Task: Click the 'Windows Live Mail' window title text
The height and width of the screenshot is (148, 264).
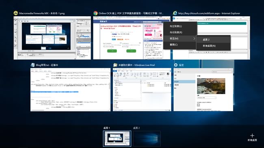Action: pyautogui.click(x=136, y=65)
